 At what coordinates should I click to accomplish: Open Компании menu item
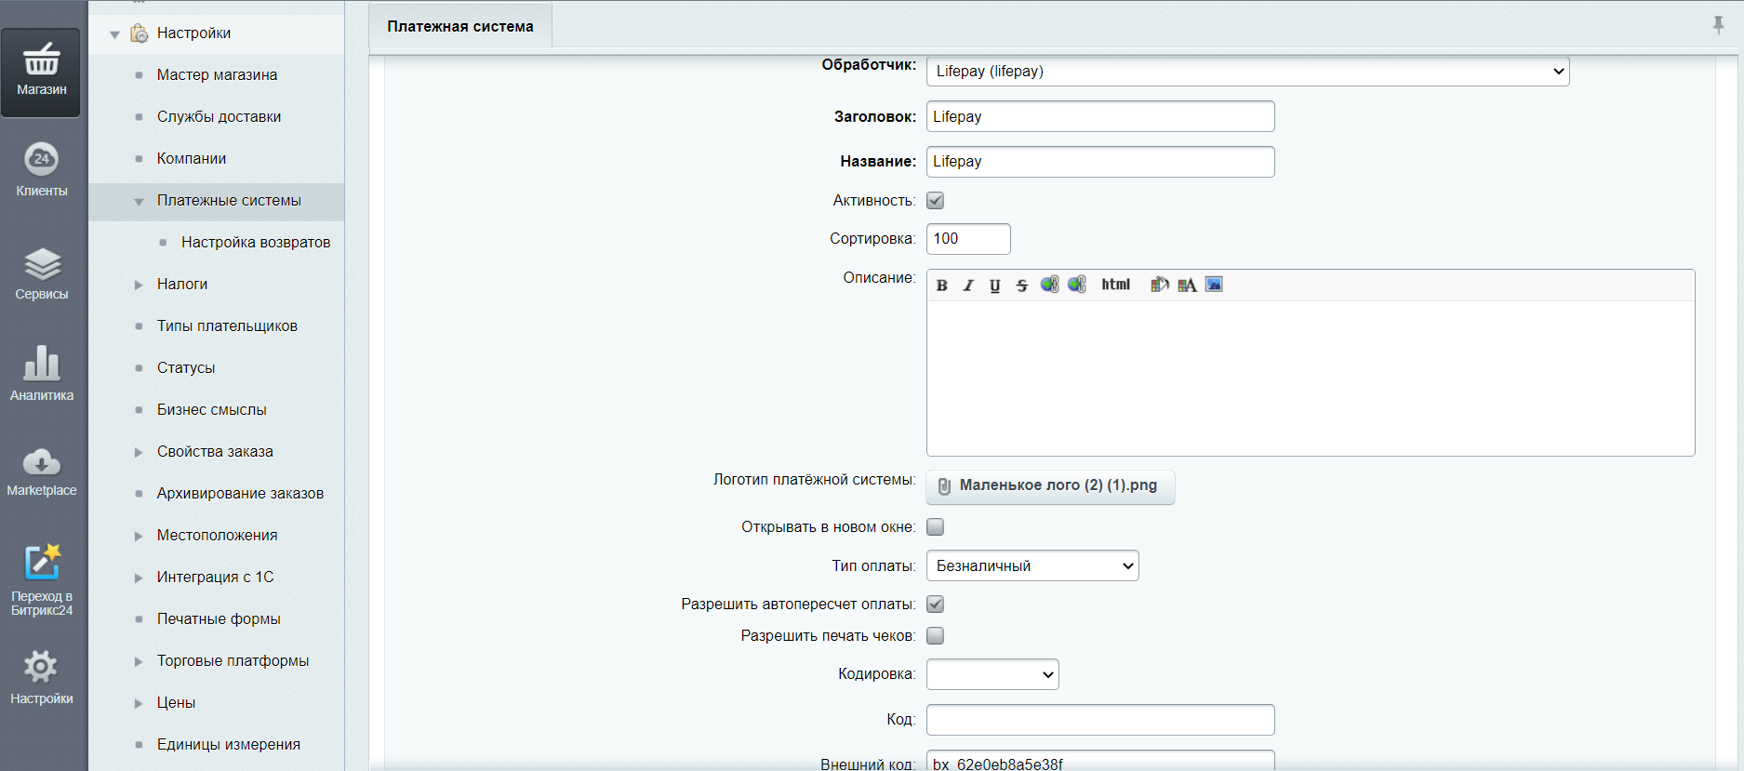pyautogui.click(x=192, y=158)
